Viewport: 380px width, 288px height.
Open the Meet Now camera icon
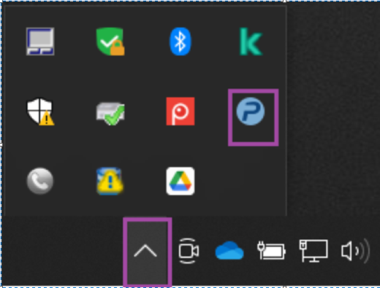coord(189,251)
